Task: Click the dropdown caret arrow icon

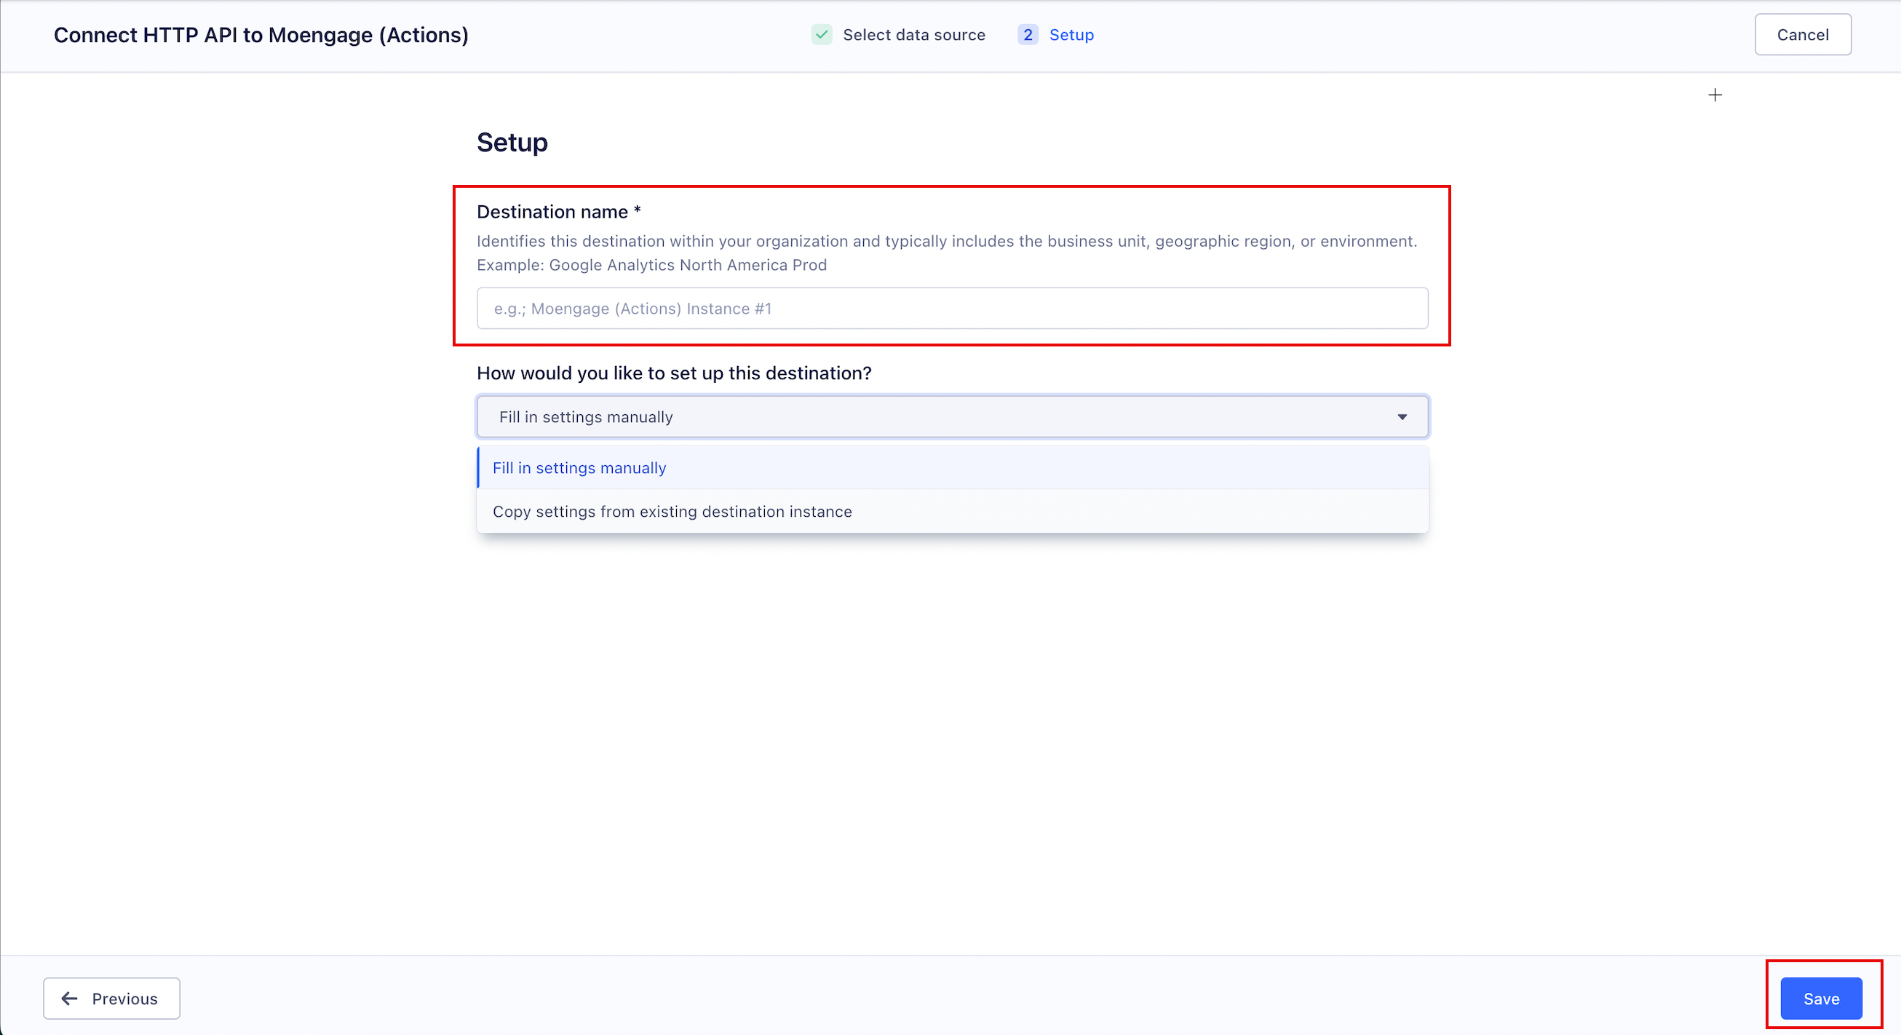Action: click(1402, 417)
